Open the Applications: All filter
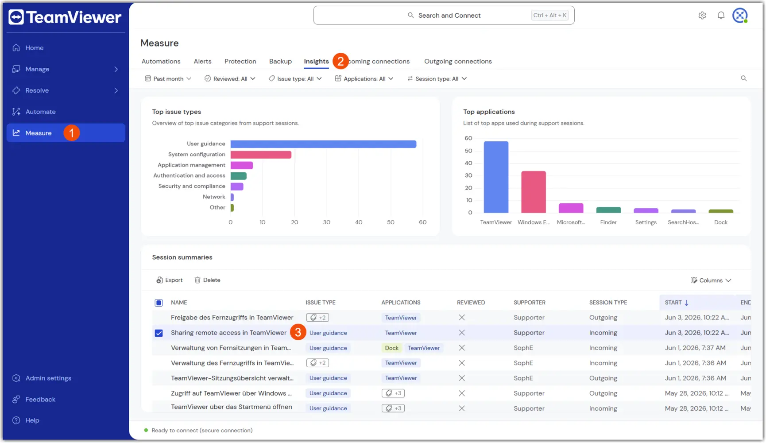766x443 pixels. click(x=364, y=78)
